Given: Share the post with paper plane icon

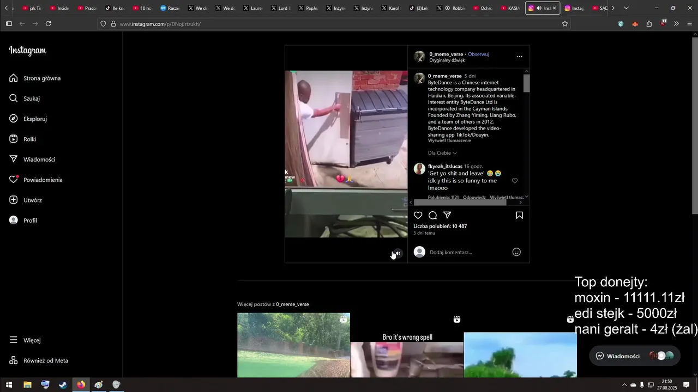Looking at the screenshot, I should point(447,215).
